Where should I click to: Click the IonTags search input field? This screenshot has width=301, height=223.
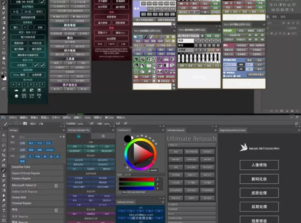click(x=39, y=137)
